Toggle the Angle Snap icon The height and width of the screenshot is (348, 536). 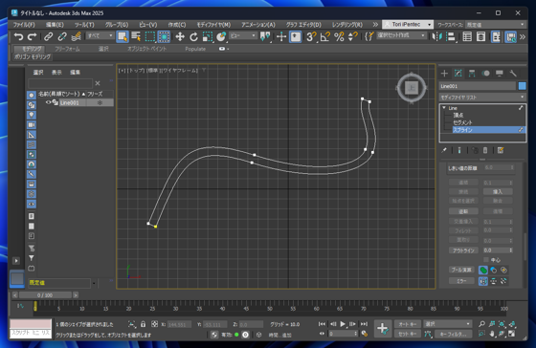pyautogui.click(x=325, y=36)
